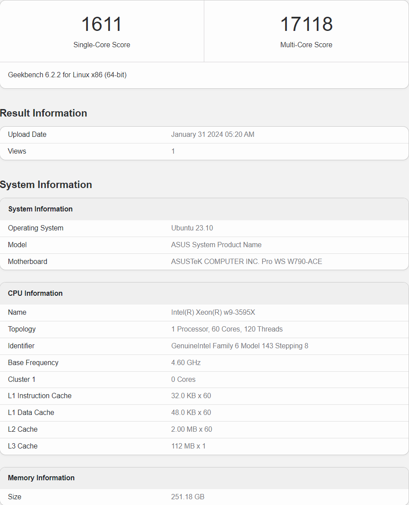409x505 pixels.
Task: Click the upload date January 31 2024
Action: click(213, 135)
